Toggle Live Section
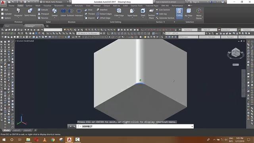 point(163,10)
